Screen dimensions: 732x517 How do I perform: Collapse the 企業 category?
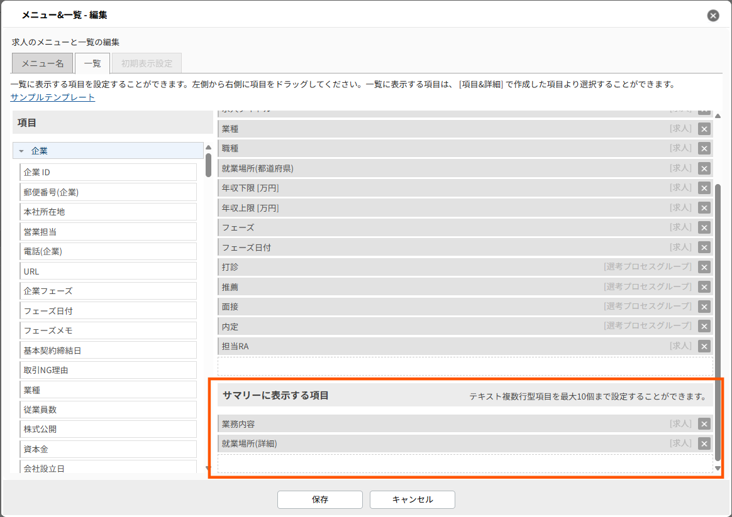[x=21, y=151]
